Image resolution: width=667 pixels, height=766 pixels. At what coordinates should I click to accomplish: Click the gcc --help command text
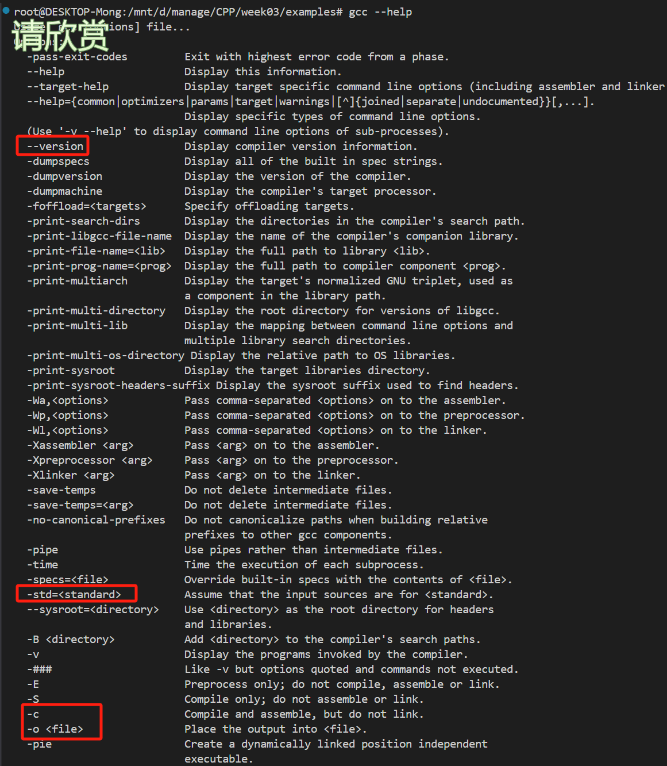pyautogui.click(x=380, y=12)
